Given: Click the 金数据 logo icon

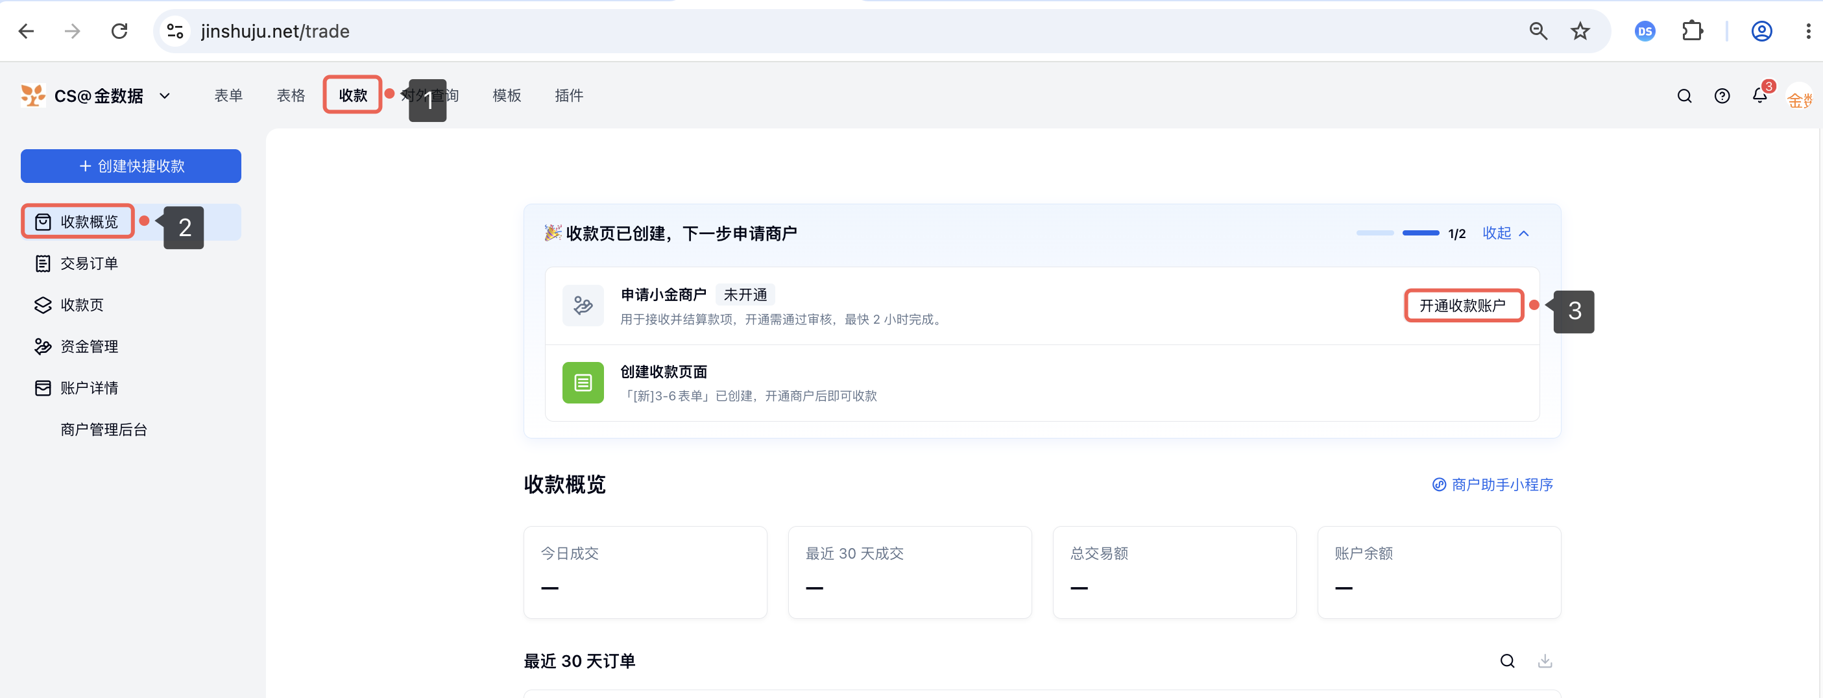Looking at the screenshot, I should click(x=32, y=95).
